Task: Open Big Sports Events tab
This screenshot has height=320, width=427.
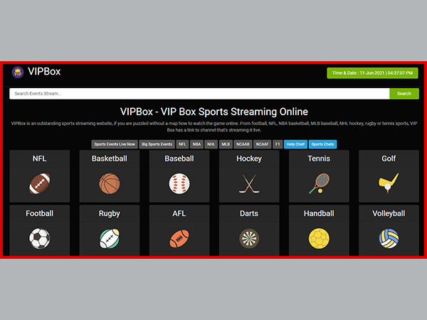Action: (x=157, y=144)
